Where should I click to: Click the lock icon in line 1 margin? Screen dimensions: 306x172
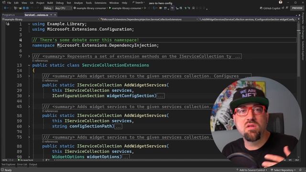pyautogui.click(x=8, y=24)
